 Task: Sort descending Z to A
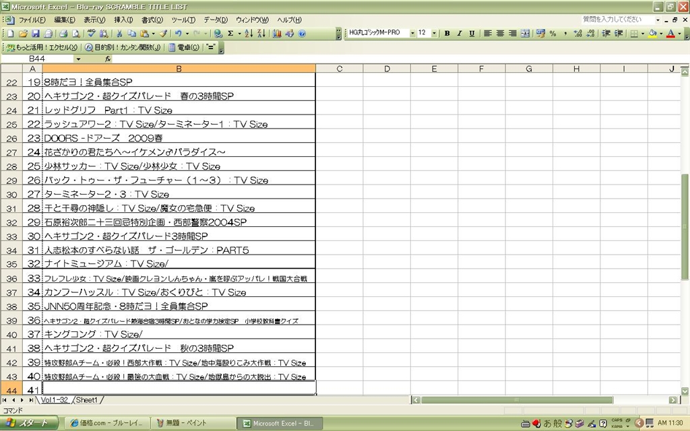(261, 34)
